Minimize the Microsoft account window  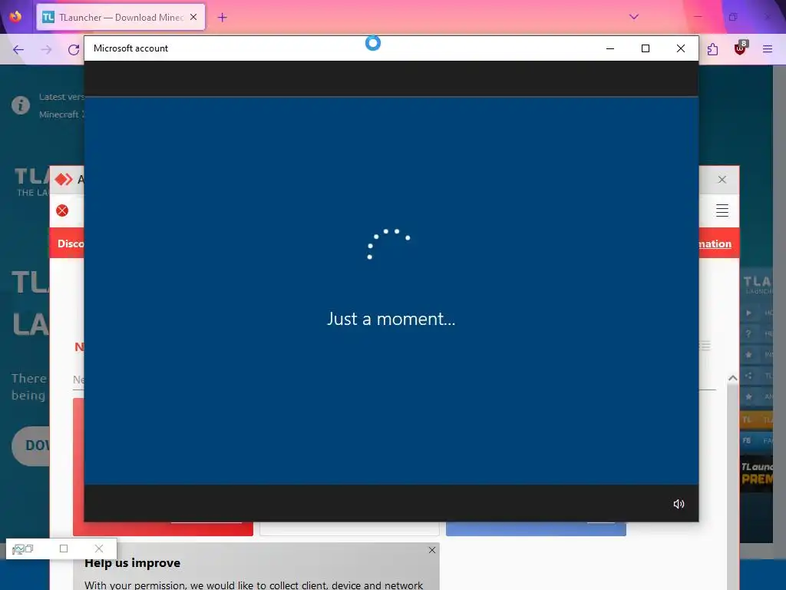click(610, 48)
